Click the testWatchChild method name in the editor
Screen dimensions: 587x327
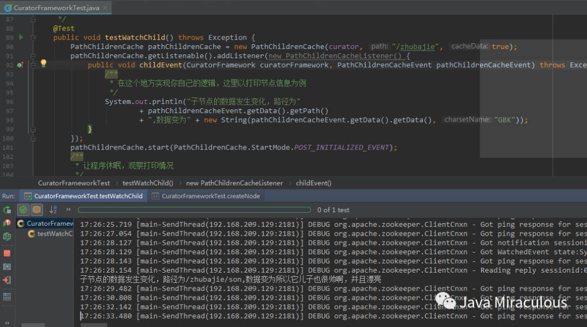(135, 38)
